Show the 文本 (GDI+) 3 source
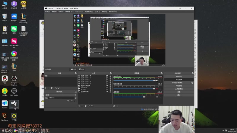The image size is (237, 133). tap(107, 84)
